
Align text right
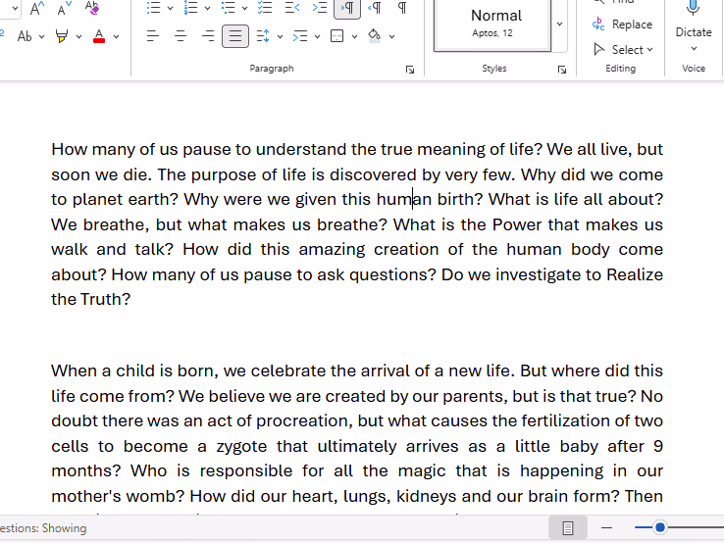point(208,36)
